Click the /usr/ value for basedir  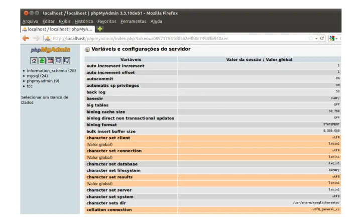click(x=335, y=98)
